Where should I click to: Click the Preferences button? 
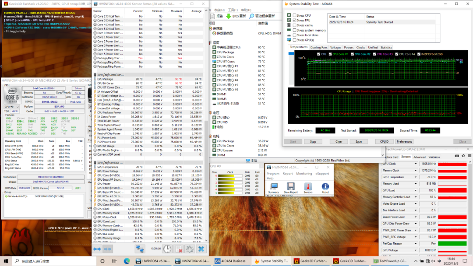point(404,141)
